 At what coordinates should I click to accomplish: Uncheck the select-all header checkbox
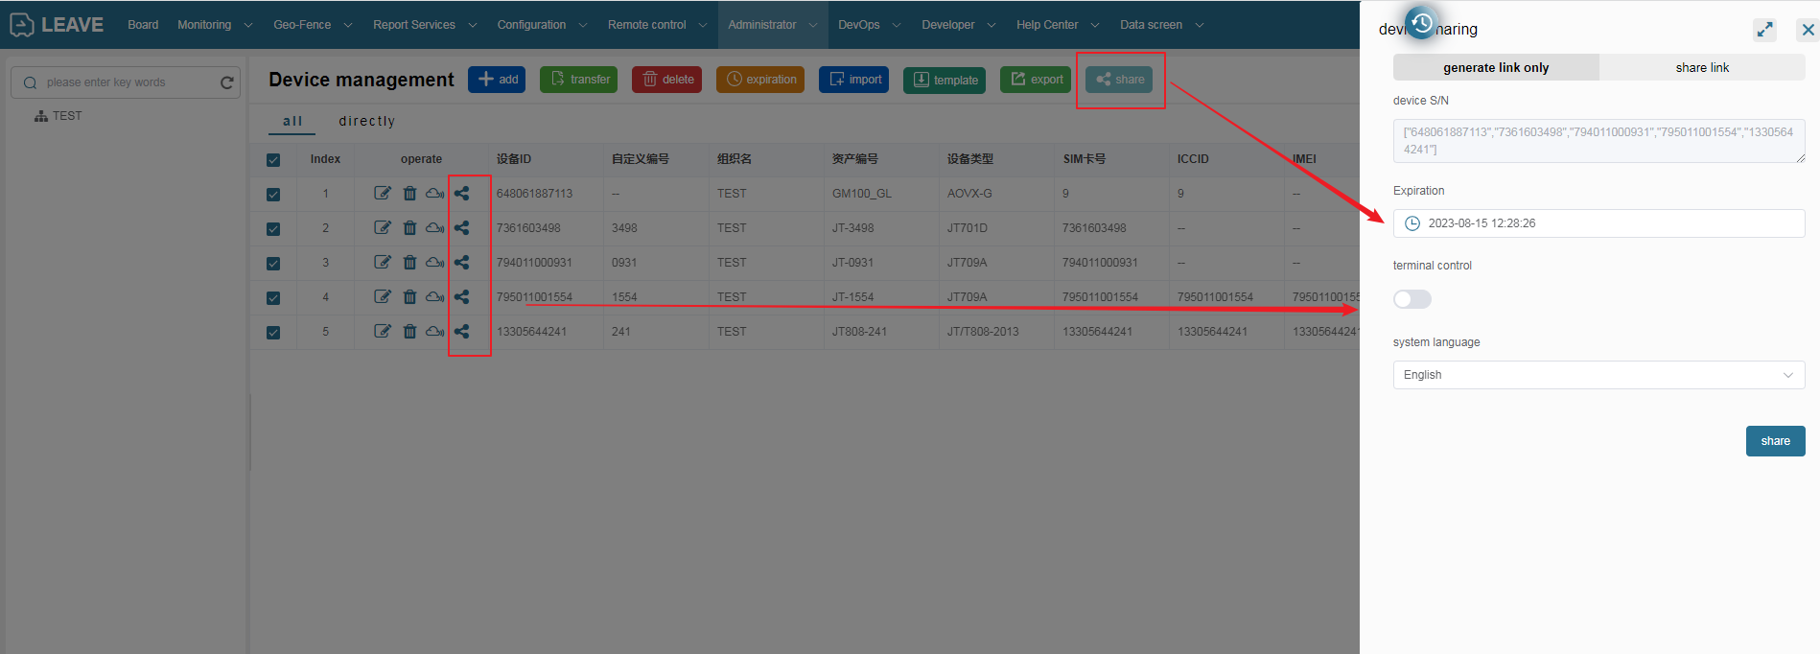273,160
